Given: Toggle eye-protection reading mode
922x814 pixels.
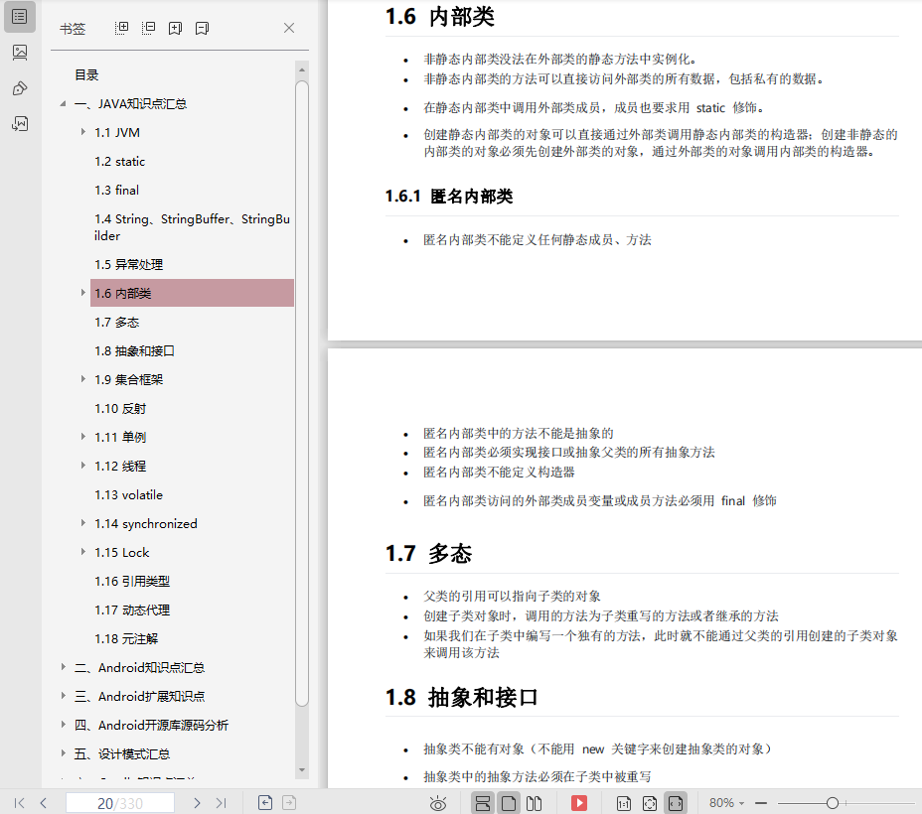Looking at the screenshot, I should click(437, 802).
